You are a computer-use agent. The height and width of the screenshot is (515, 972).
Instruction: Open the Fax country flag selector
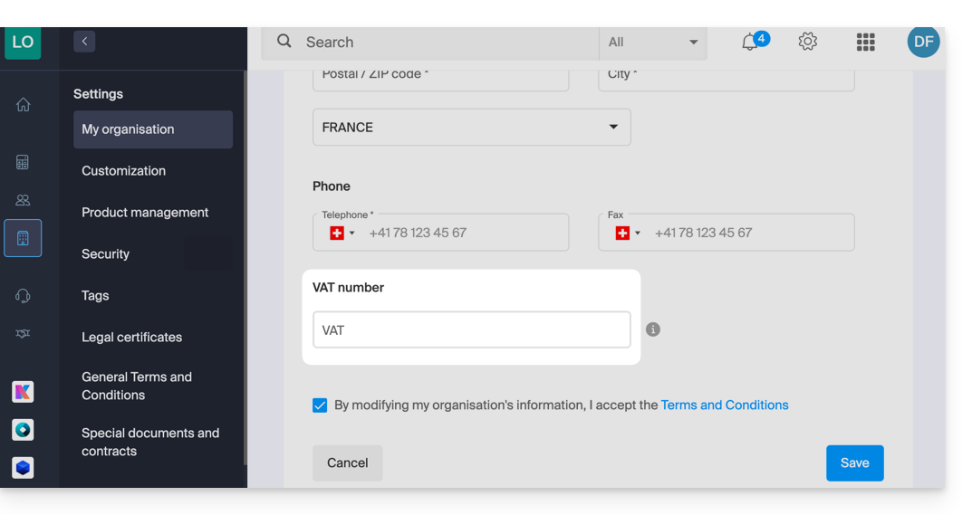pyautogui.click(x=627, y=233)
